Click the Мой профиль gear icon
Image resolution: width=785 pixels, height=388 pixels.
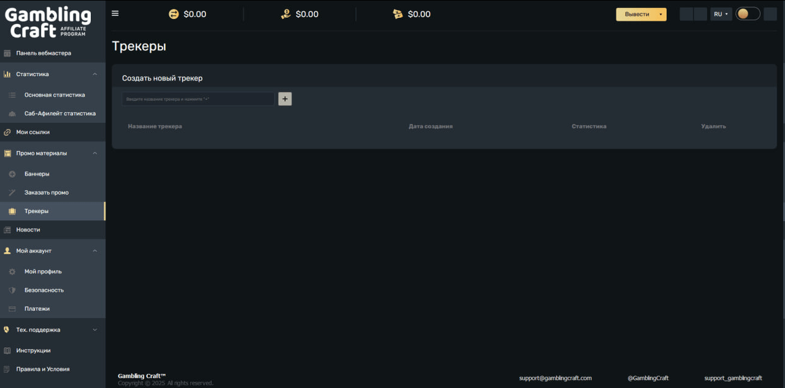click(x=12, y=271)
